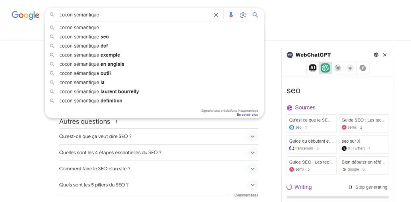Click the blue magnifier search button
This screenshot has width=411, height=202.
click(255, 15)
